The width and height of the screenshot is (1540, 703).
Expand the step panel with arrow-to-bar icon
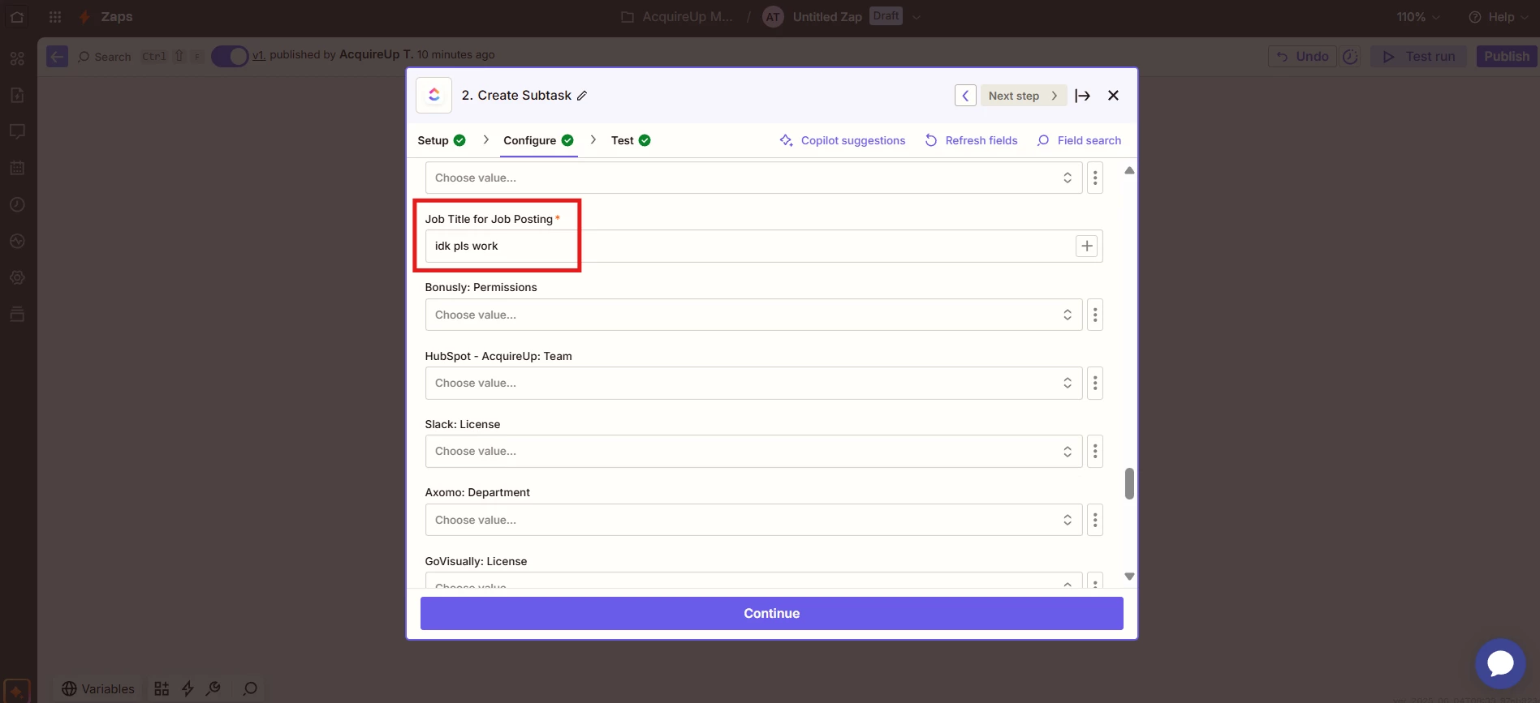click(x=1082, y=96)
